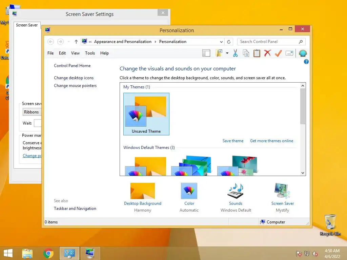Click the clipboard Paste icon

[x=257, y=53]
